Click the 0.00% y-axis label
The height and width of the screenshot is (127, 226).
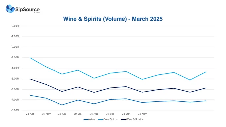tap(15, 26)
